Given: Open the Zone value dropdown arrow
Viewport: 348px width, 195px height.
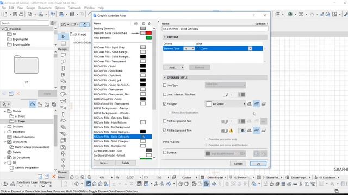Looking at the screenshot, I should pyautogui.click(x=250, y=48).
